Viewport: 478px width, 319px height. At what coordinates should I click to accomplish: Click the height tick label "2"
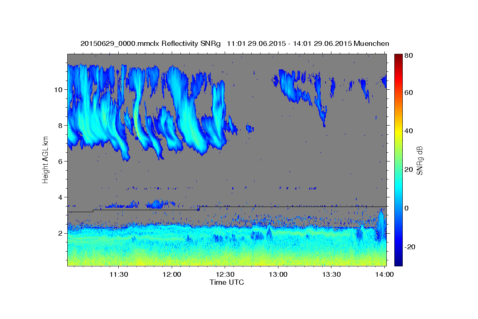click(61, 233)
